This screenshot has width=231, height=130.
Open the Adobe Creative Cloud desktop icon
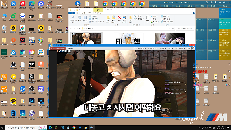point(32,54)
